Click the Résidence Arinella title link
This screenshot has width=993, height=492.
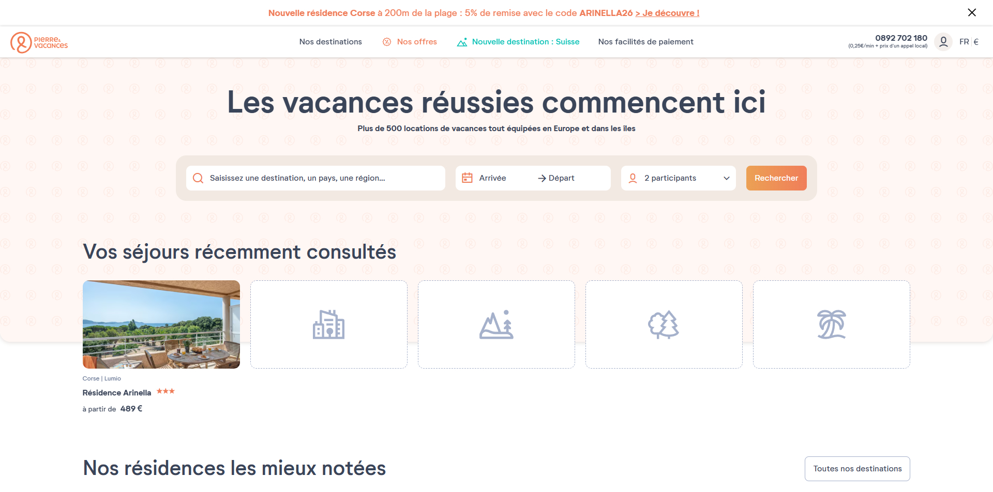coord(117,393)
